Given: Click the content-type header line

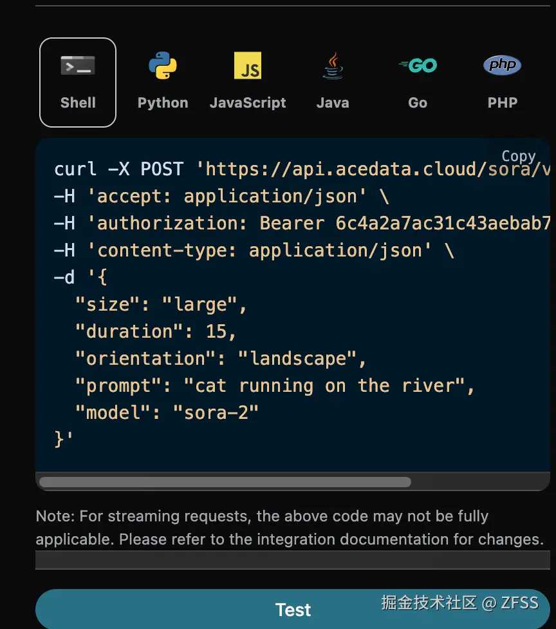Looking at the screenshot, I should point(254,251).
